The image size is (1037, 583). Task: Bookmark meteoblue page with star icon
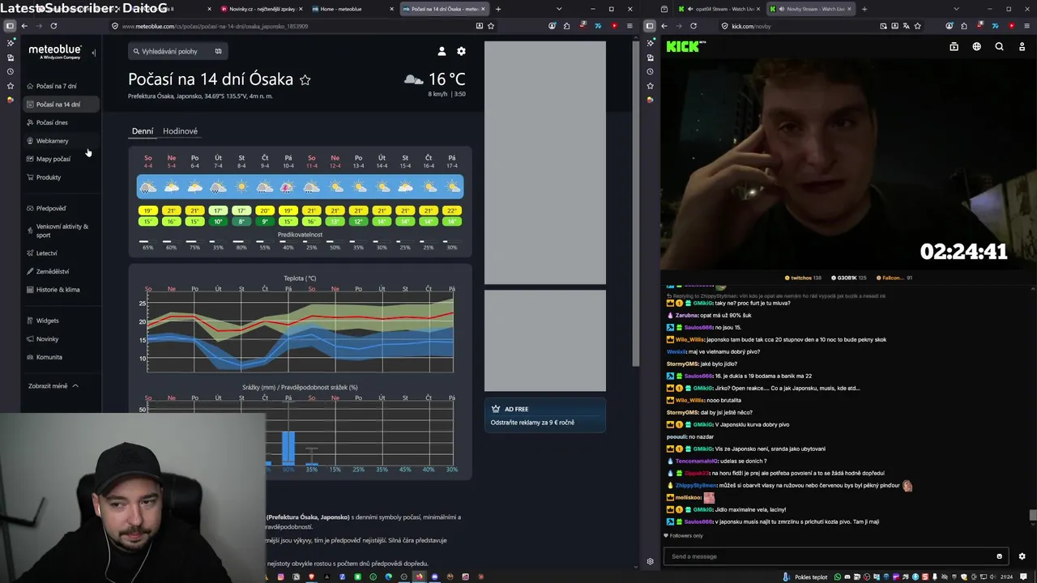pos(491,26)
